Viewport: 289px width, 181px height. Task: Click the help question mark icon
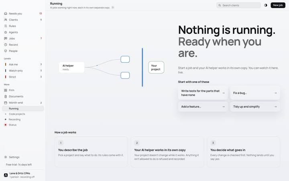113,8
